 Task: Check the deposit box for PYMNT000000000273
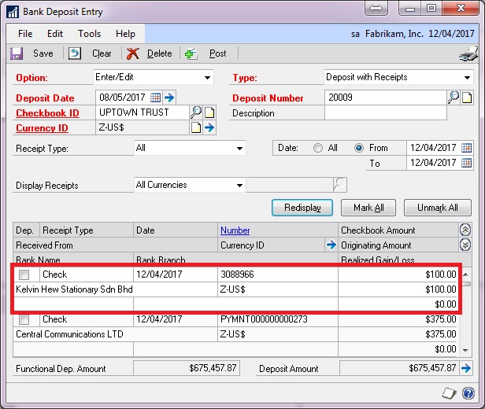pyautogui.click(x=24, y=319)
